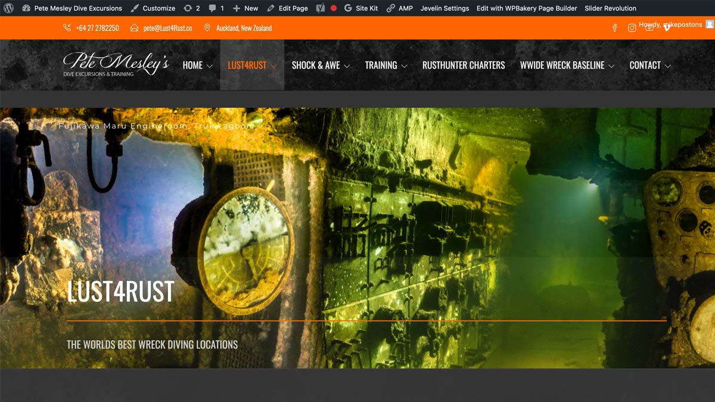Image resolution: width=715 pixels, height=402 pixels.
Task: Open the RUSTHUNTER CHARTERS menu item
Action: tap(464, 66)
